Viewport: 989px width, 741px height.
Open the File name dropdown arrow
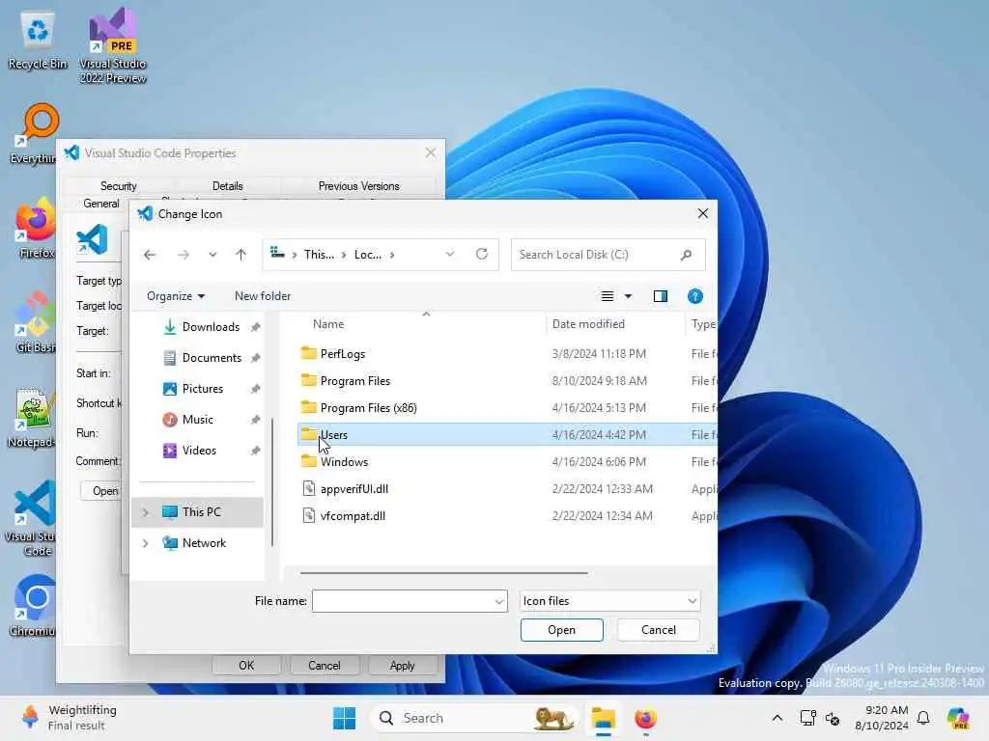[499, 601]
